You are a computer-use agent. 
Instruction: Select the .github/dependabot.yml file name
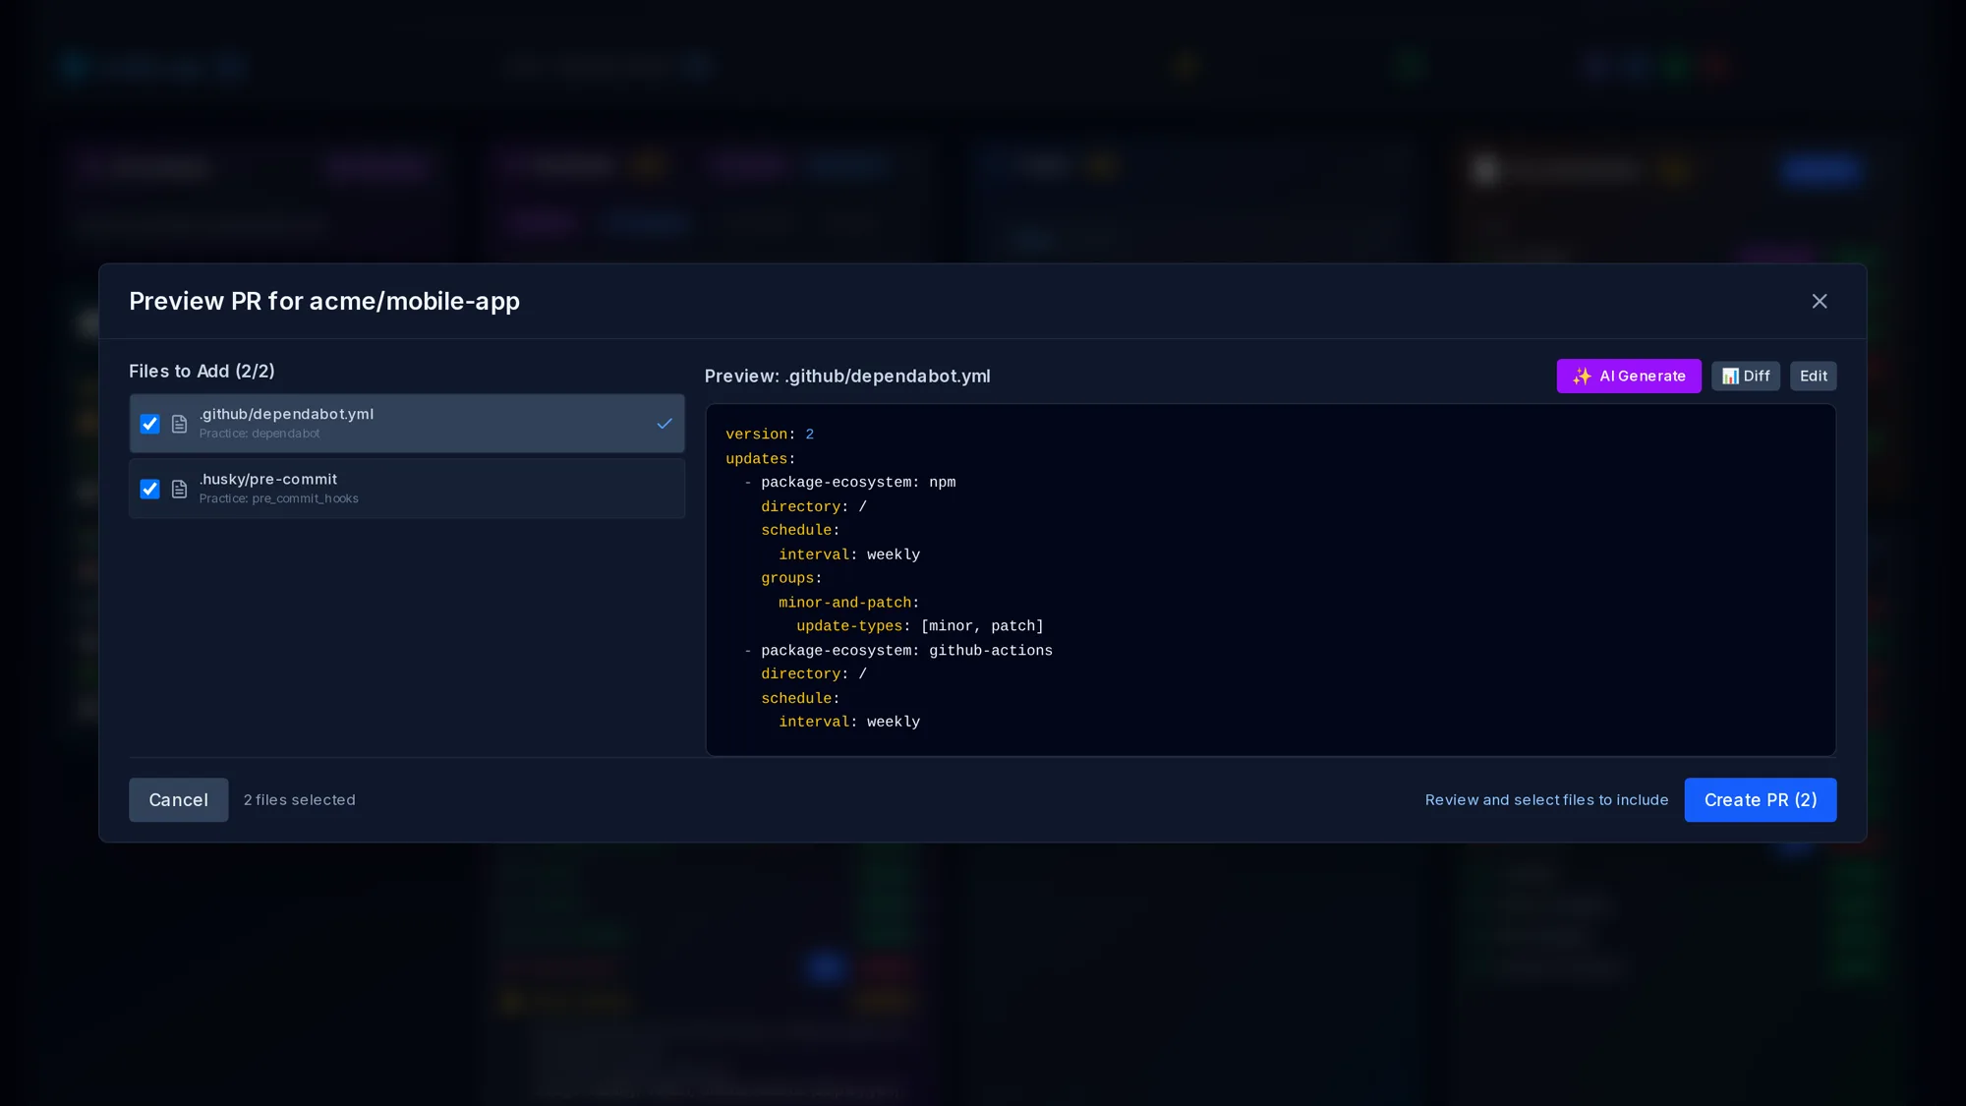pos(286,414)
